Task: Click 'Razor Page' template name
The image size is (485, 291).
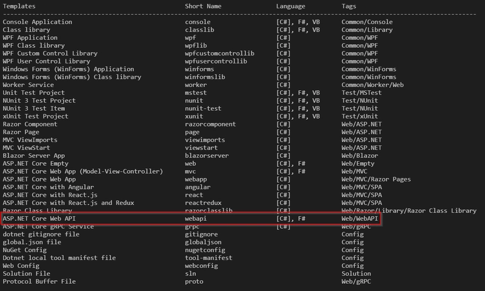Action: (21, 132)
